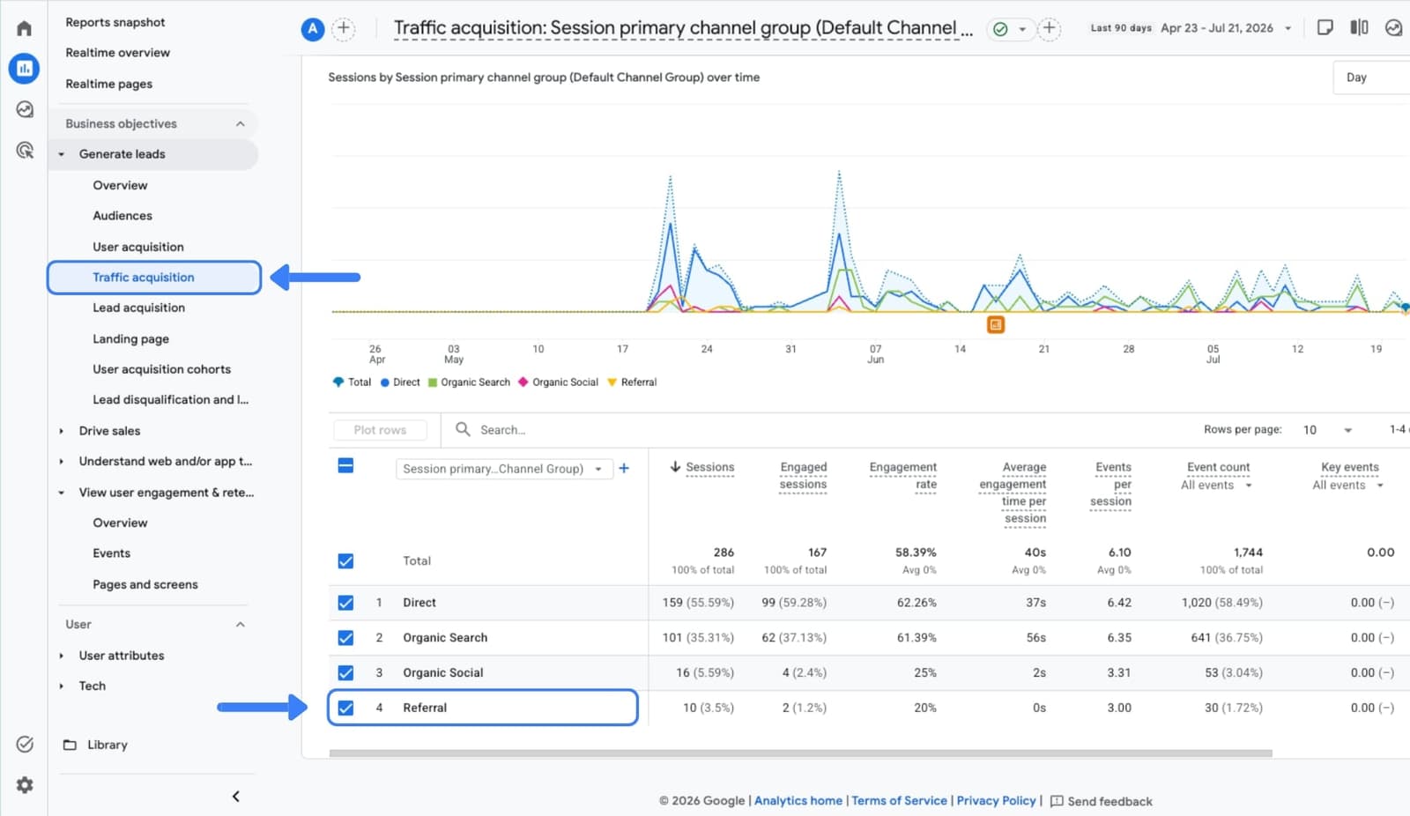The height and width of the screenshot is (816, 1410).
Task: Open Realtime pages
Action: click(109, 84)
